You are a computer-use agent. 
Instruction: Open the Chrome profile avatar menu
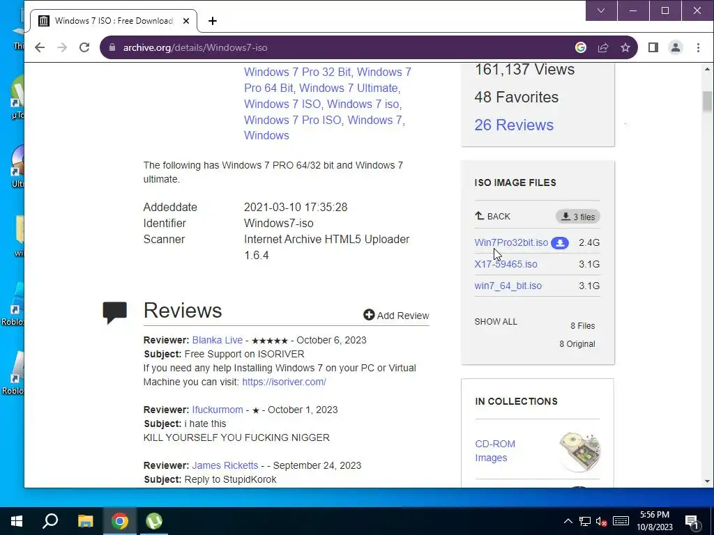[x=675, y=47]
